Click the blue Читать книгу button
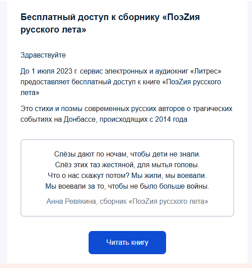The width and height of the screenshot is (252, 268). click(127, 243)
